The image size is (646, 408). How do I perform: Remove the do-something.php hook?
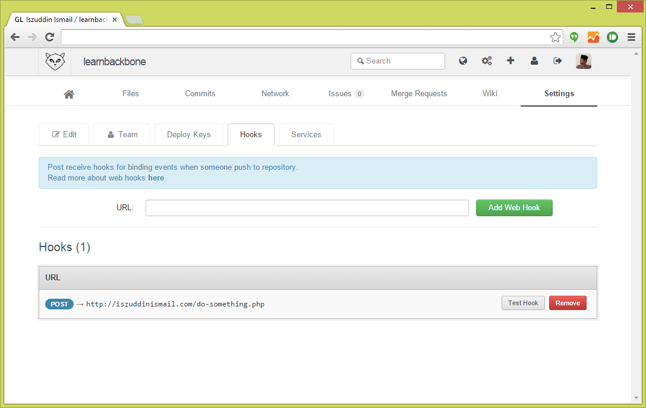568,303
